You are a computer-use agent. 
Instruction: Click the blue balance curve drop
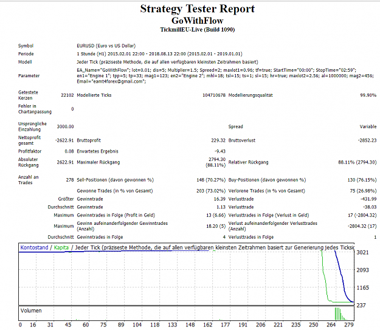tap(342, 276)
